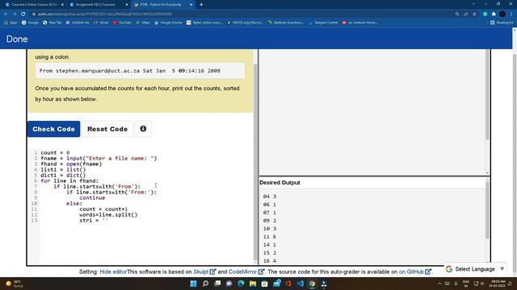Image resolution: width=517 pixels, height=290 pixels.
Task: Open the Gmail bookmark
Action: coord(101,23)
